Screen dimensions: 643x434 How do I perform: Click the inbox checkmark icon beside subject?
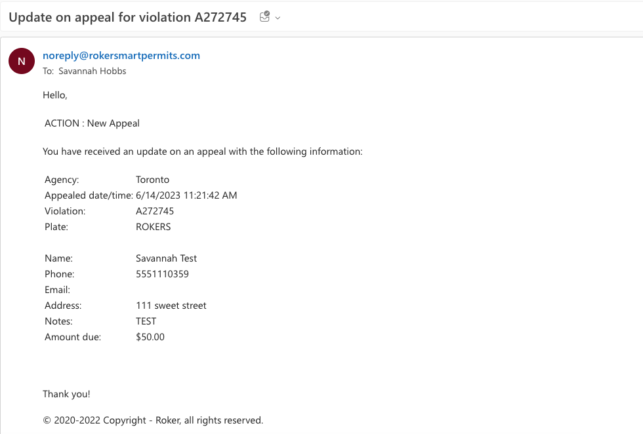pos(264,17)
